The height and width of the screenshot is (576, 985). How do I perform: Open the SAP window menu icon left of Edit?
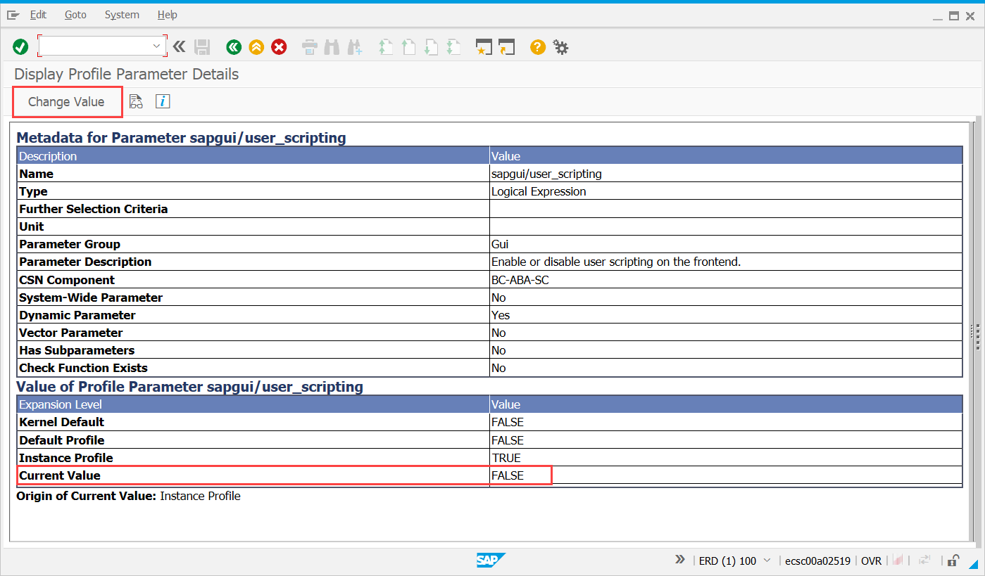(13, 15)
